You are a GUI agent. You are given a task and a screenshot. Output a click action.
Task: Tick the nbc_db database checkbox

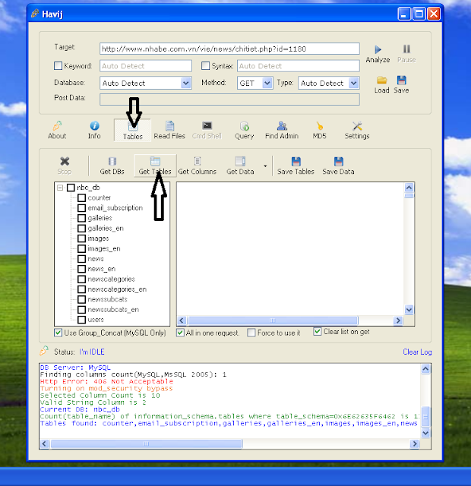[x=71, y=188]
